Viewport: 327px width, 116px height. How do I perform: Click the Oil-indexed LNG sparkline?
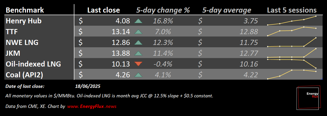pos(292,63)
